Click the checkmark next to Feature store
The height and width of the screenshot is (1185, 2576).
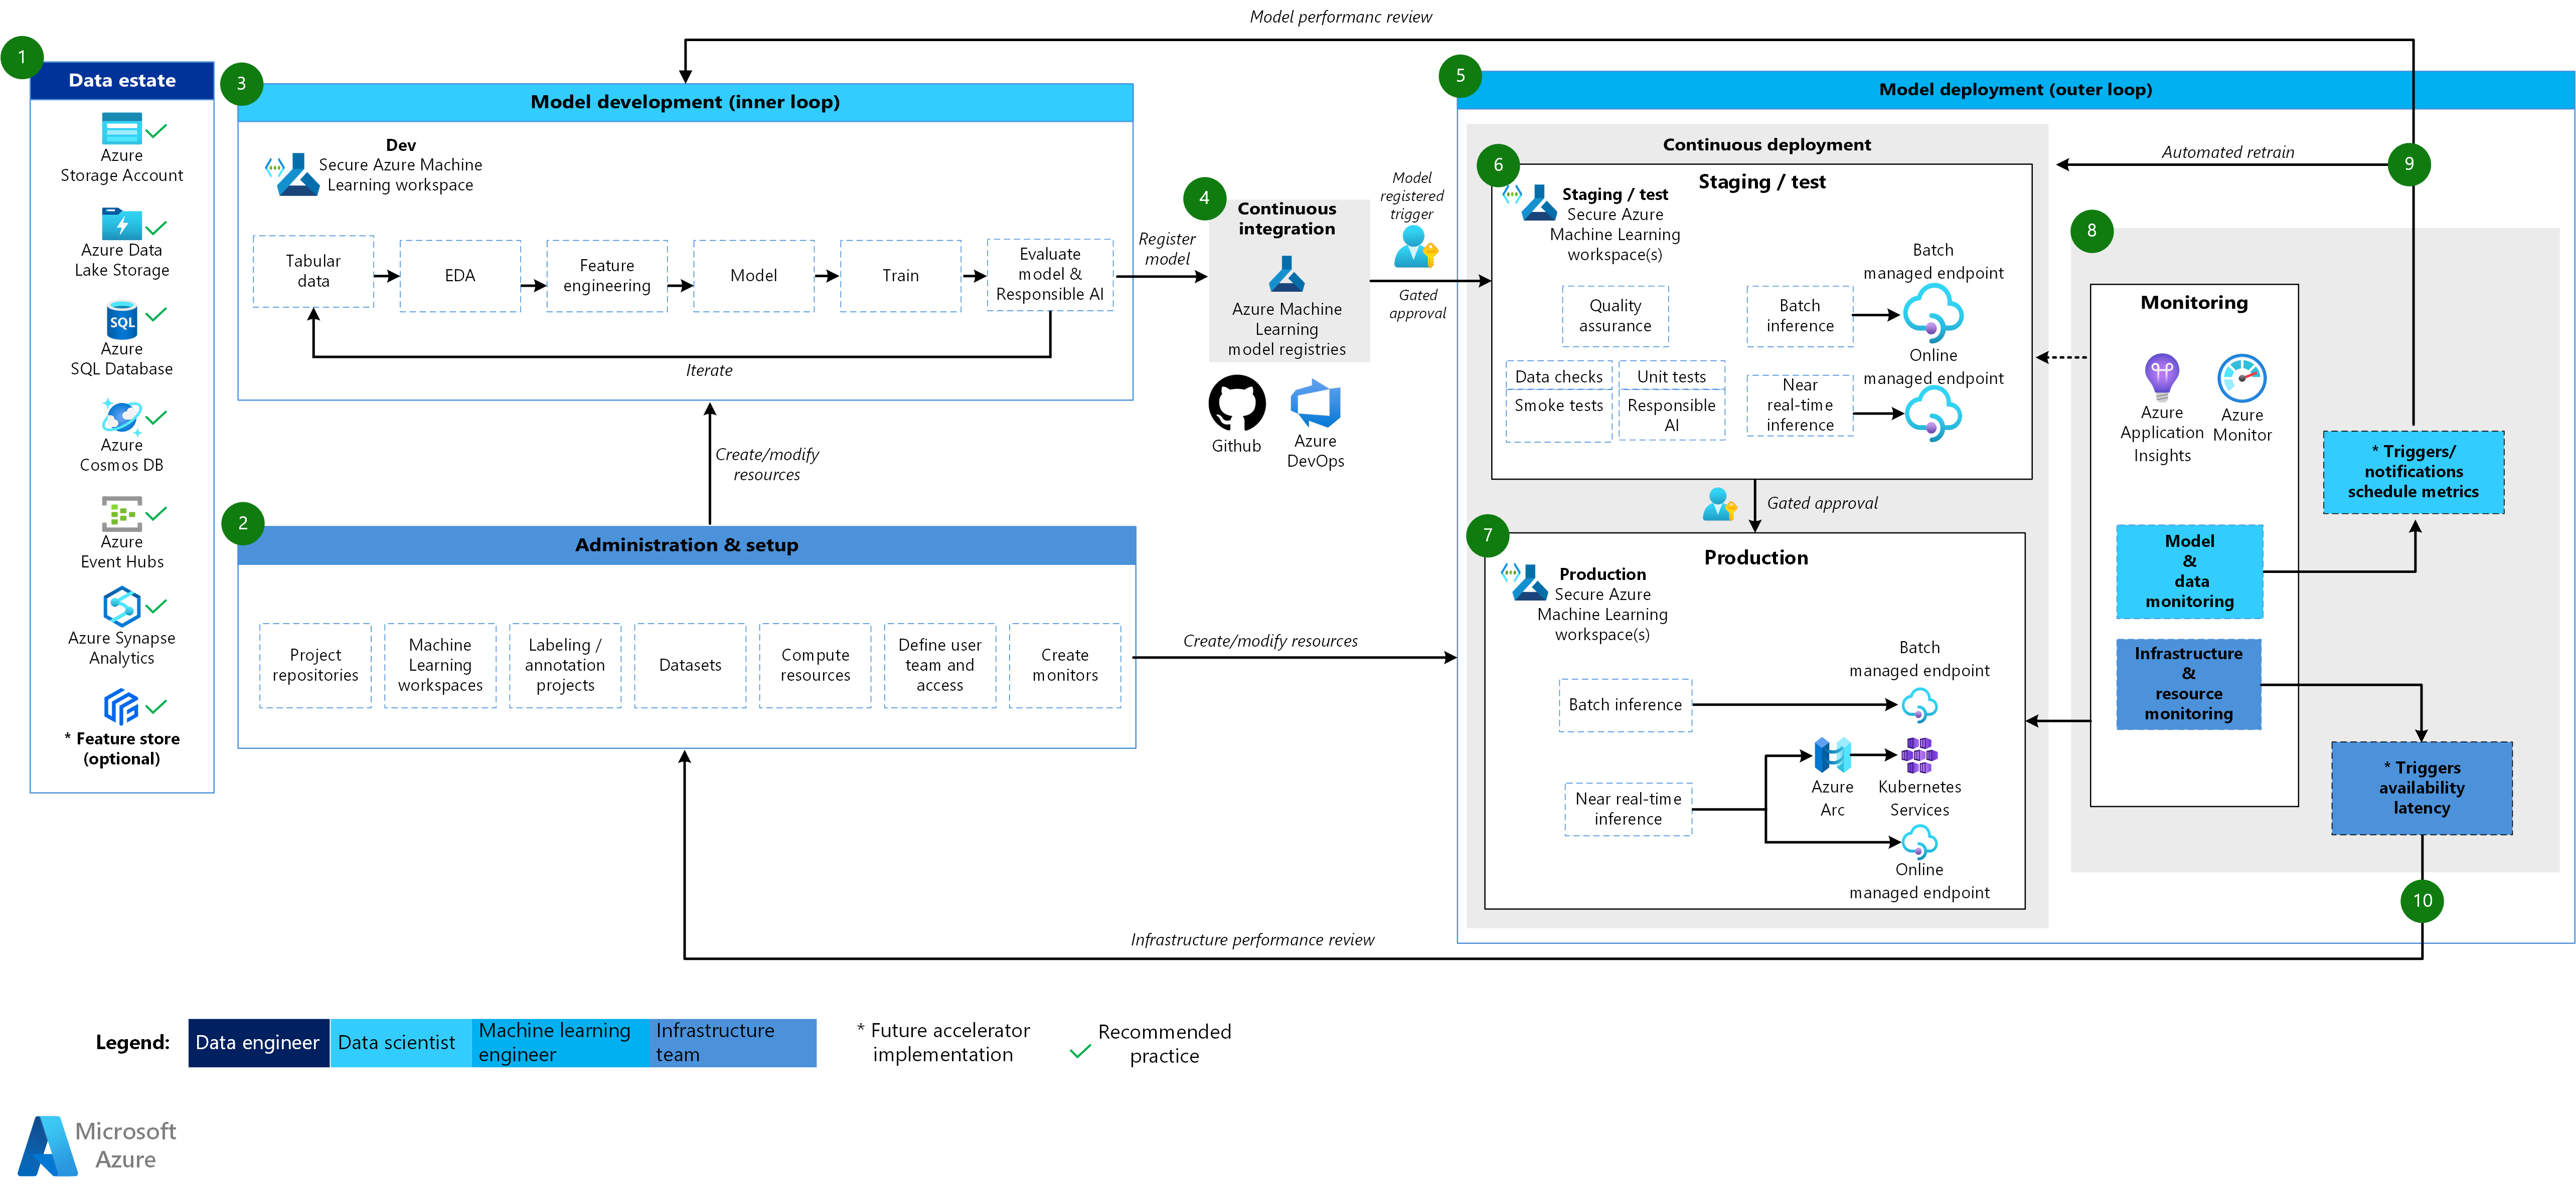coord(156,706)
